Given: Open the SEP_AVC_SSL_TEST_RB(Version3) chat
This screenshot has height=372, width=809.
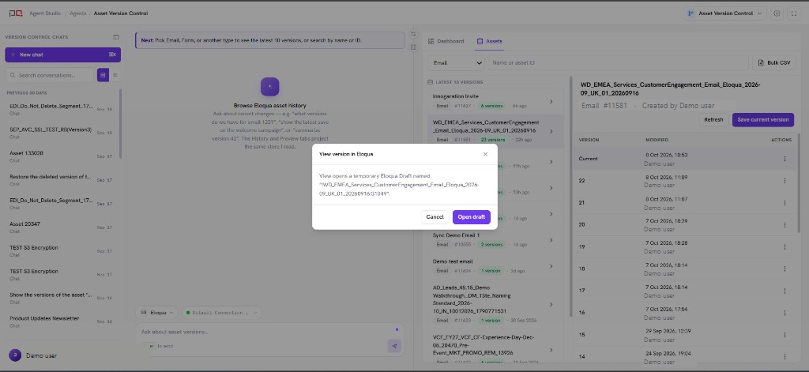Looking at the screenshot, I should [61, 132].
